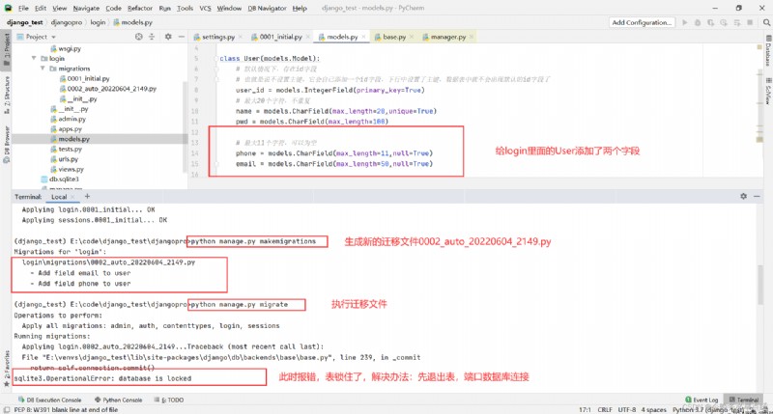Close the Local terminal tab
Image resolution: width=773 pixels, height=414 pixels.
pos(72,197)
